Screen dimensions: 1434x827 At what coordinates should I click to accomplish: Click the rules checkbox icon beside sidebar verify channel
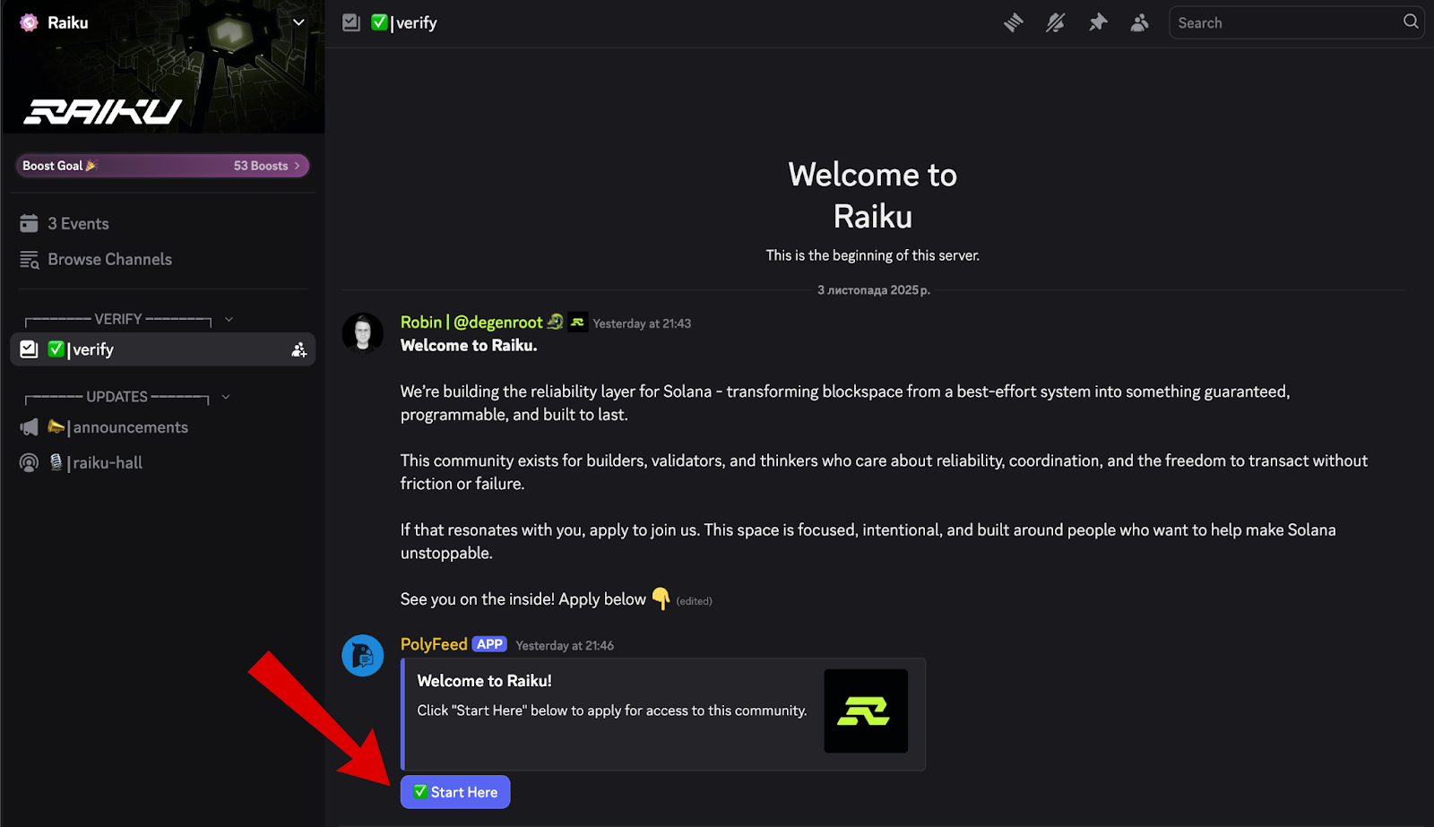point(30,349)
